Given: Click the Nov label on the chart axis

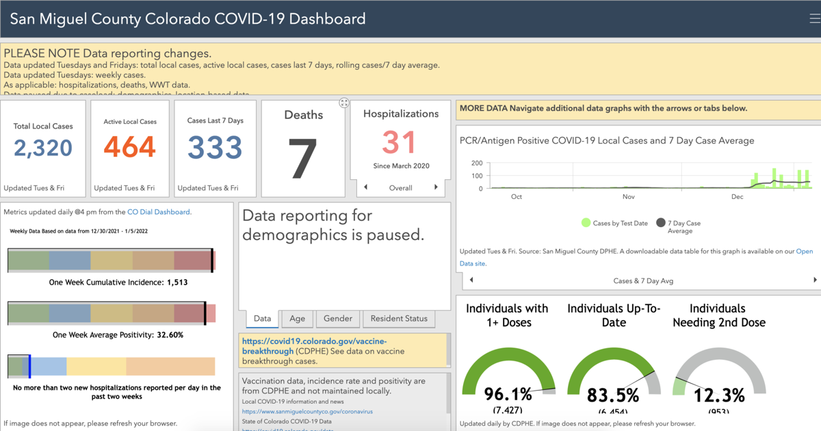Looking at the screenshot, I should click(x=628, y=197).
